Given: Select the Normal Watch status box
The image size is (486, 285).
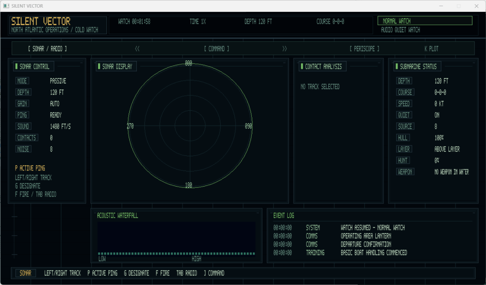Looking at the screenshot, I should pyautogui.click(x=425, y=21).
